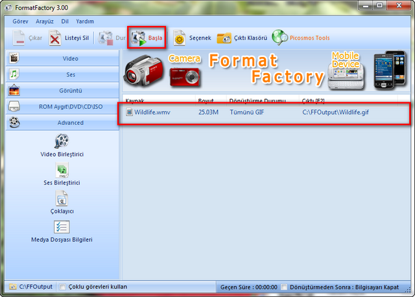The image size is (415, 297).
Task: Click the Çıktı [F2] column header
Action: pos(348,100)
